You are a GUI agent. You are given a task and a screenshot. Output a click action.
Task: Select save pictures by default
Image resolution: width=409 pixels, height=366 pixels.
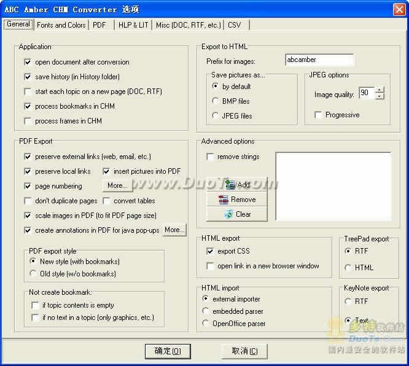pos(215,86)
